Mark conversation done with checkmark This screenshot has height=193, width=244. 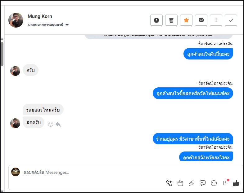[x=231, y=20]
